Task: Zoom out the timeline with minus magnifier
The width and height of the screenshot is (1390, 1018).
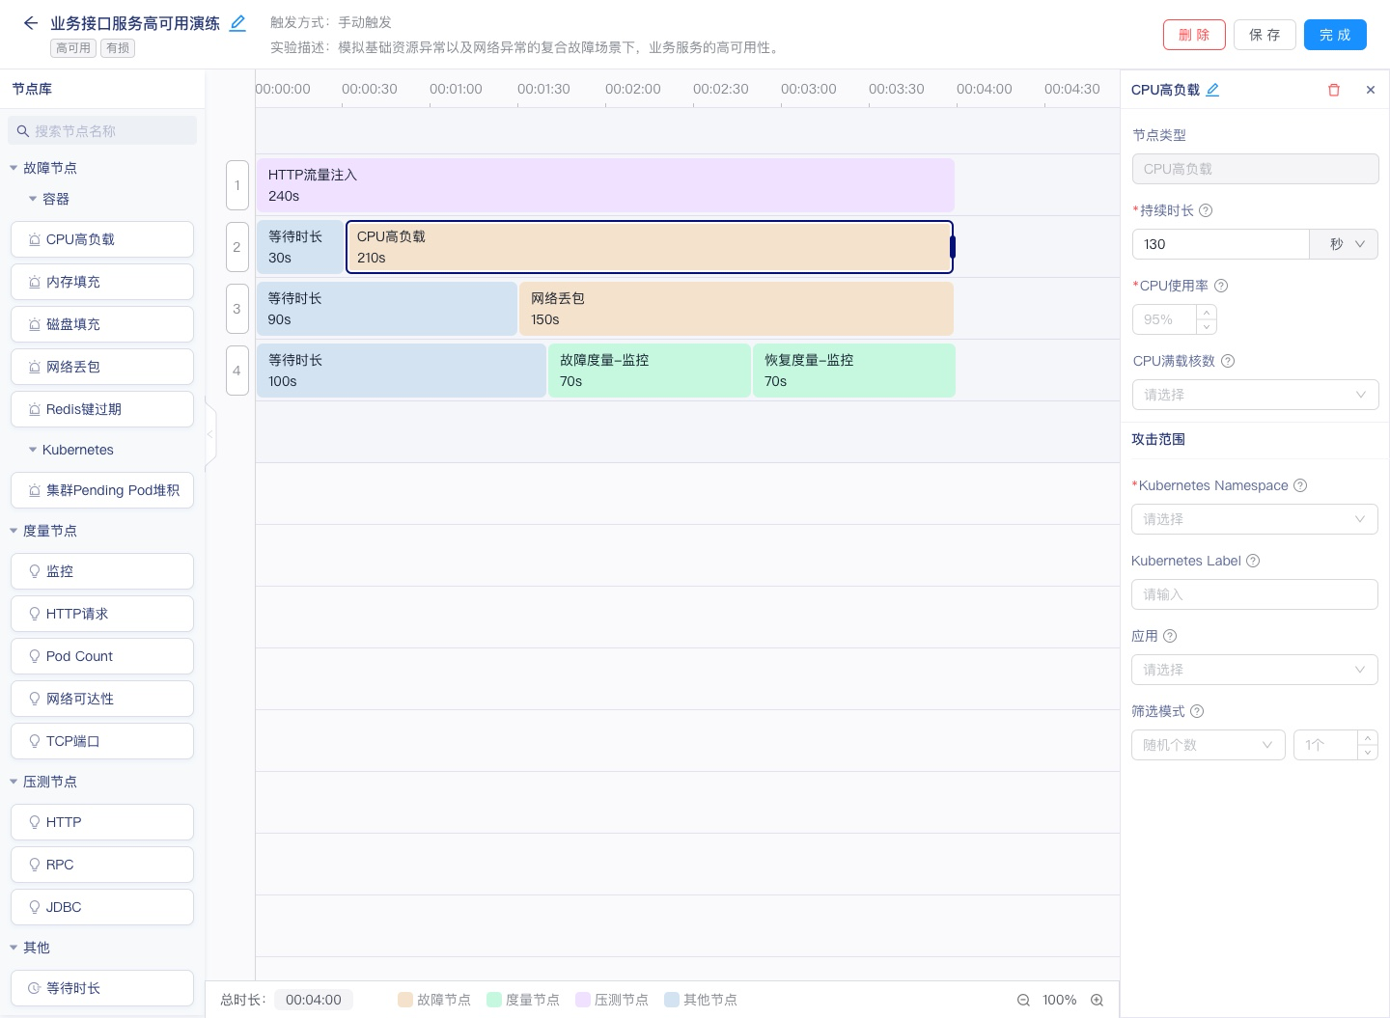Action: pyautogui.click(x=1023, y=1000)
